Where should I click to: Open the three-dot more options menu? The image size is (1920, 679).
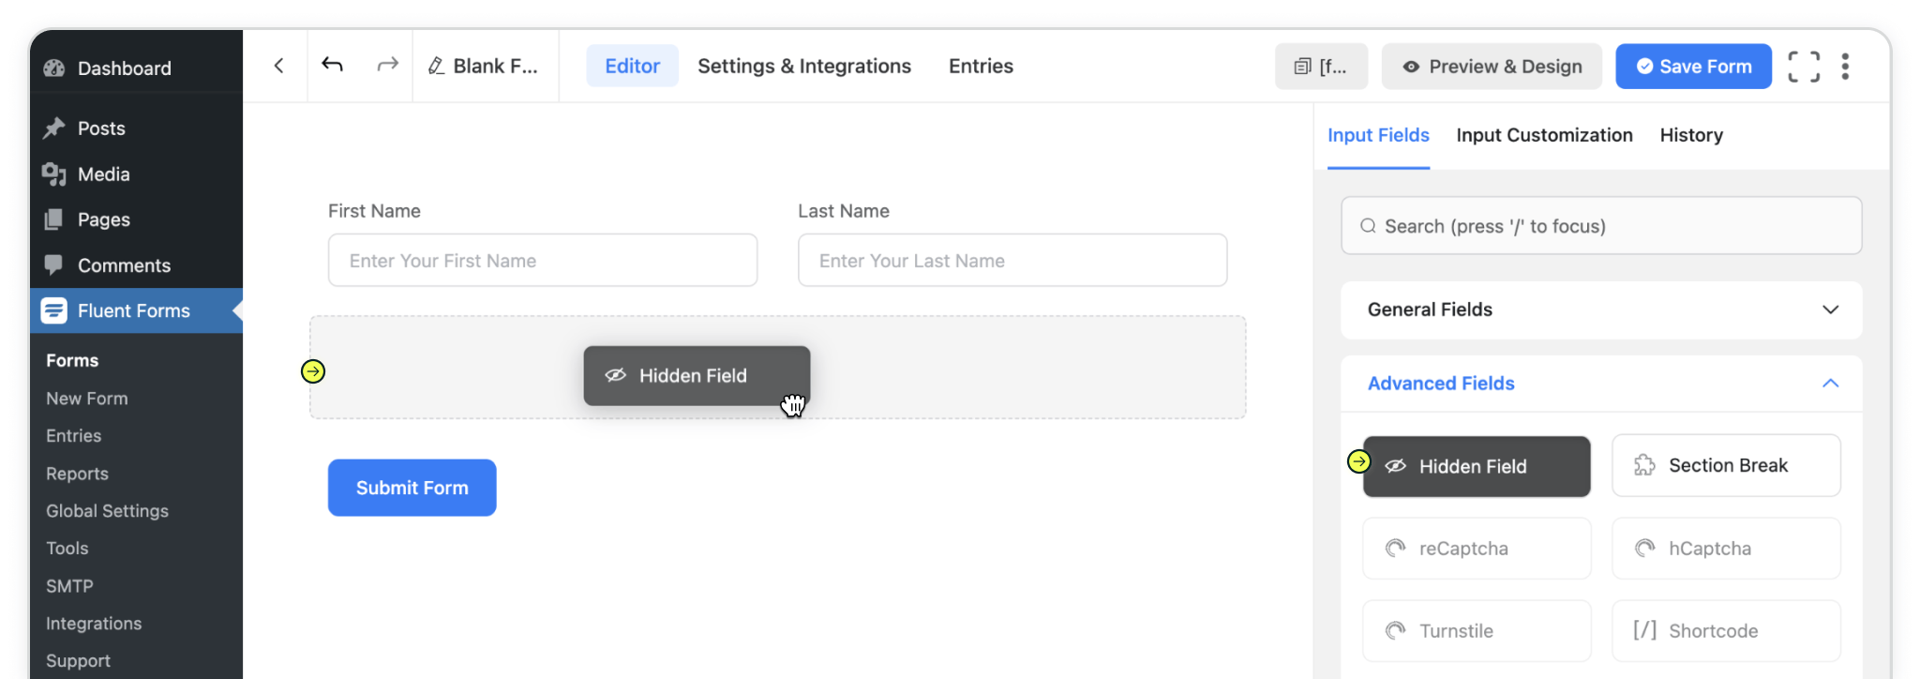1845,67
